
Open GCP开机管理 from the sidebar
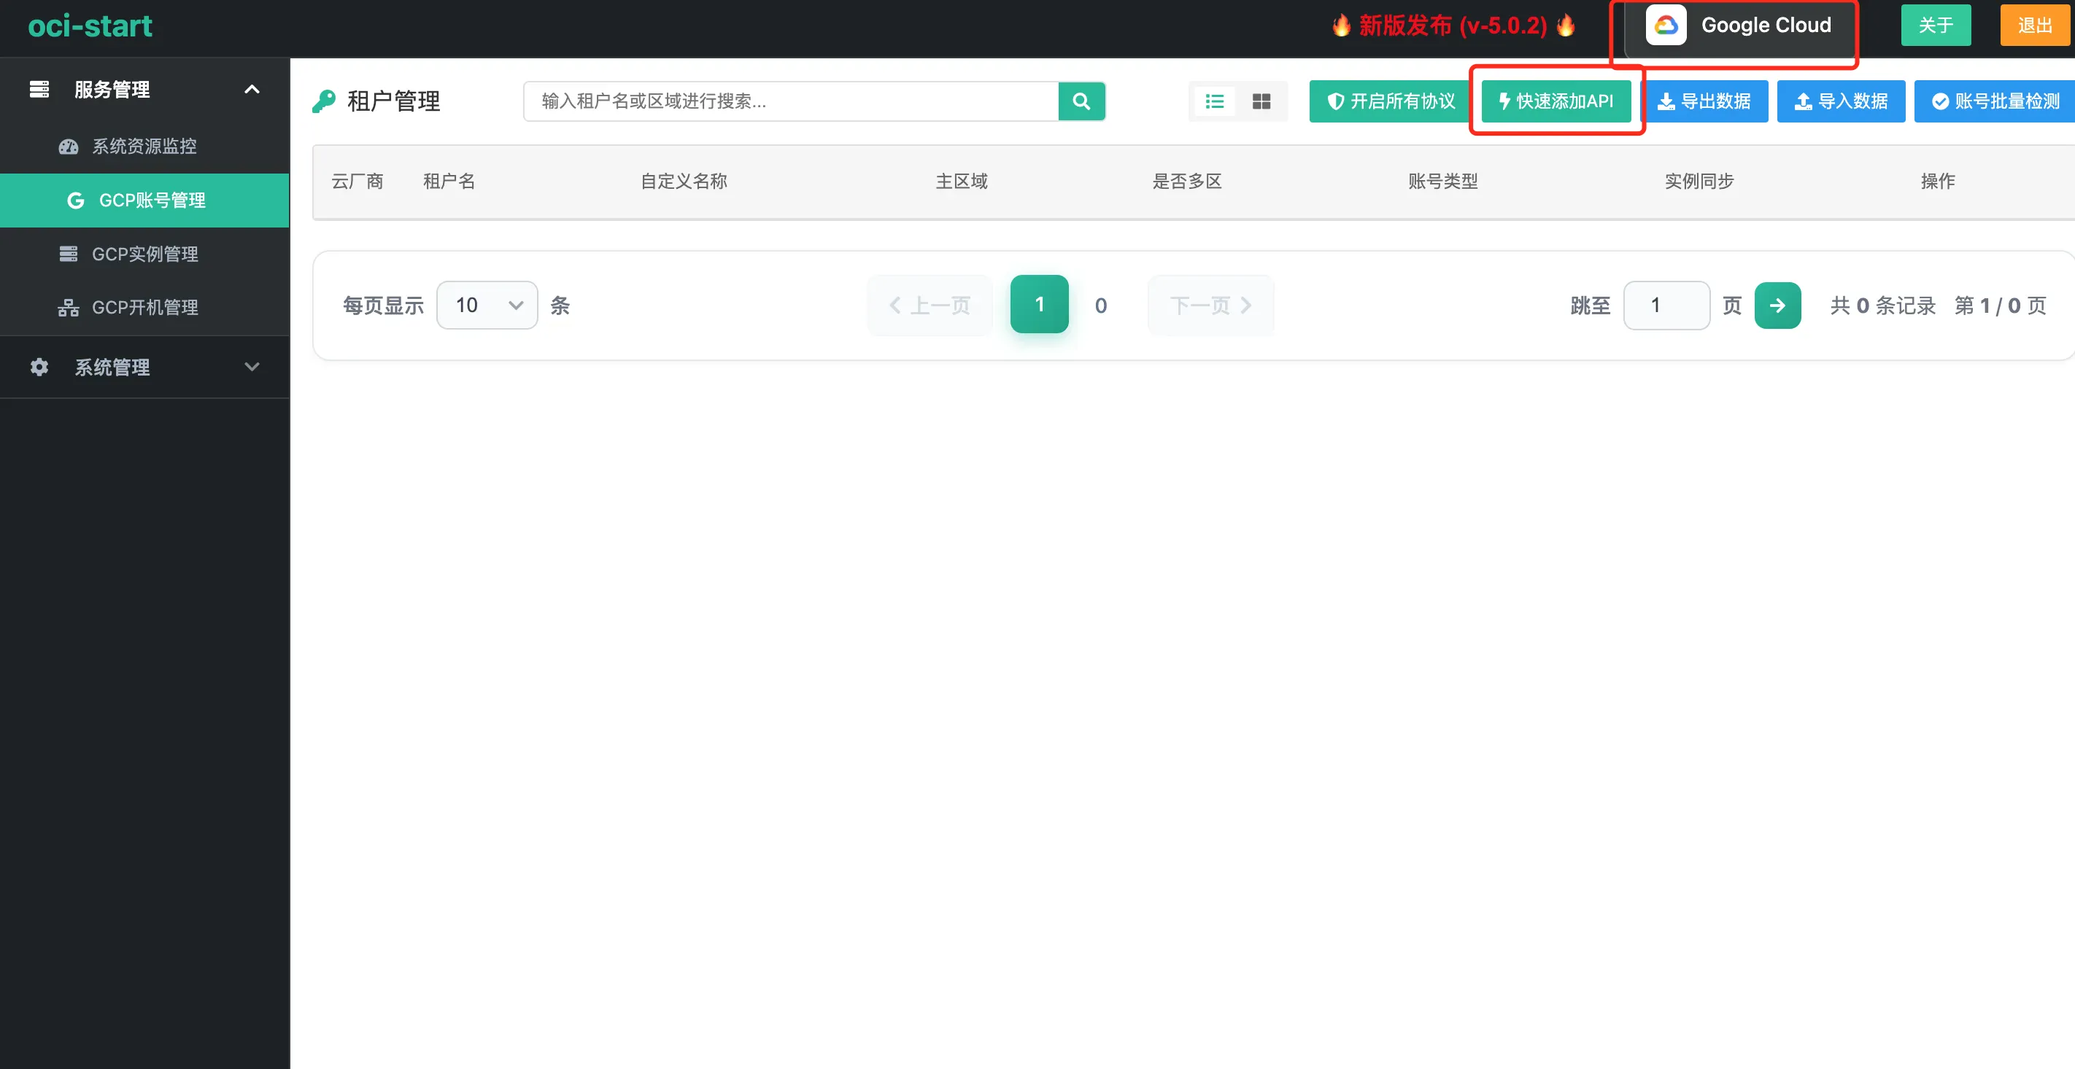coord(145,307)
